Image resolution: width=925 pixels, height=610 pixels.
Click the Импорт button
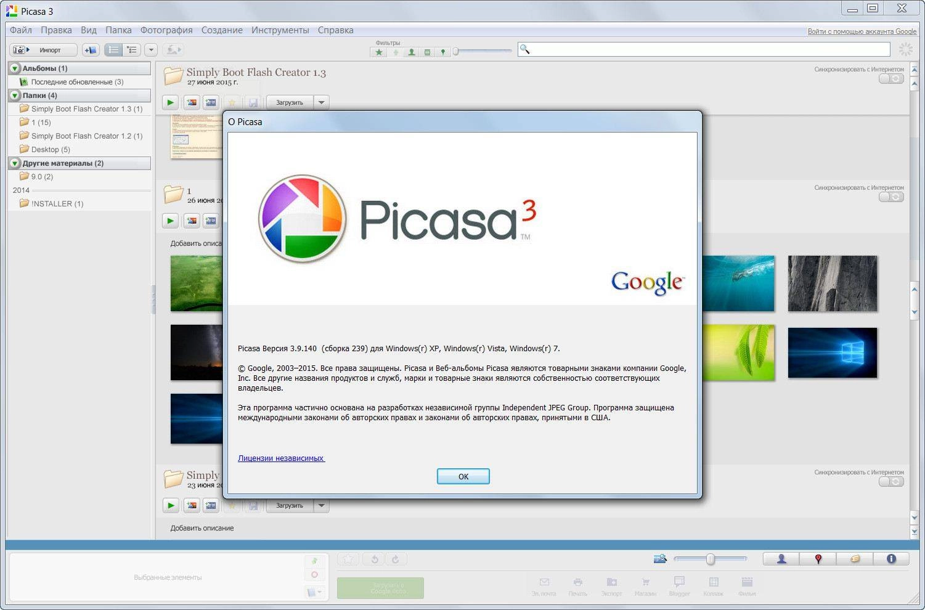(43, 50)
